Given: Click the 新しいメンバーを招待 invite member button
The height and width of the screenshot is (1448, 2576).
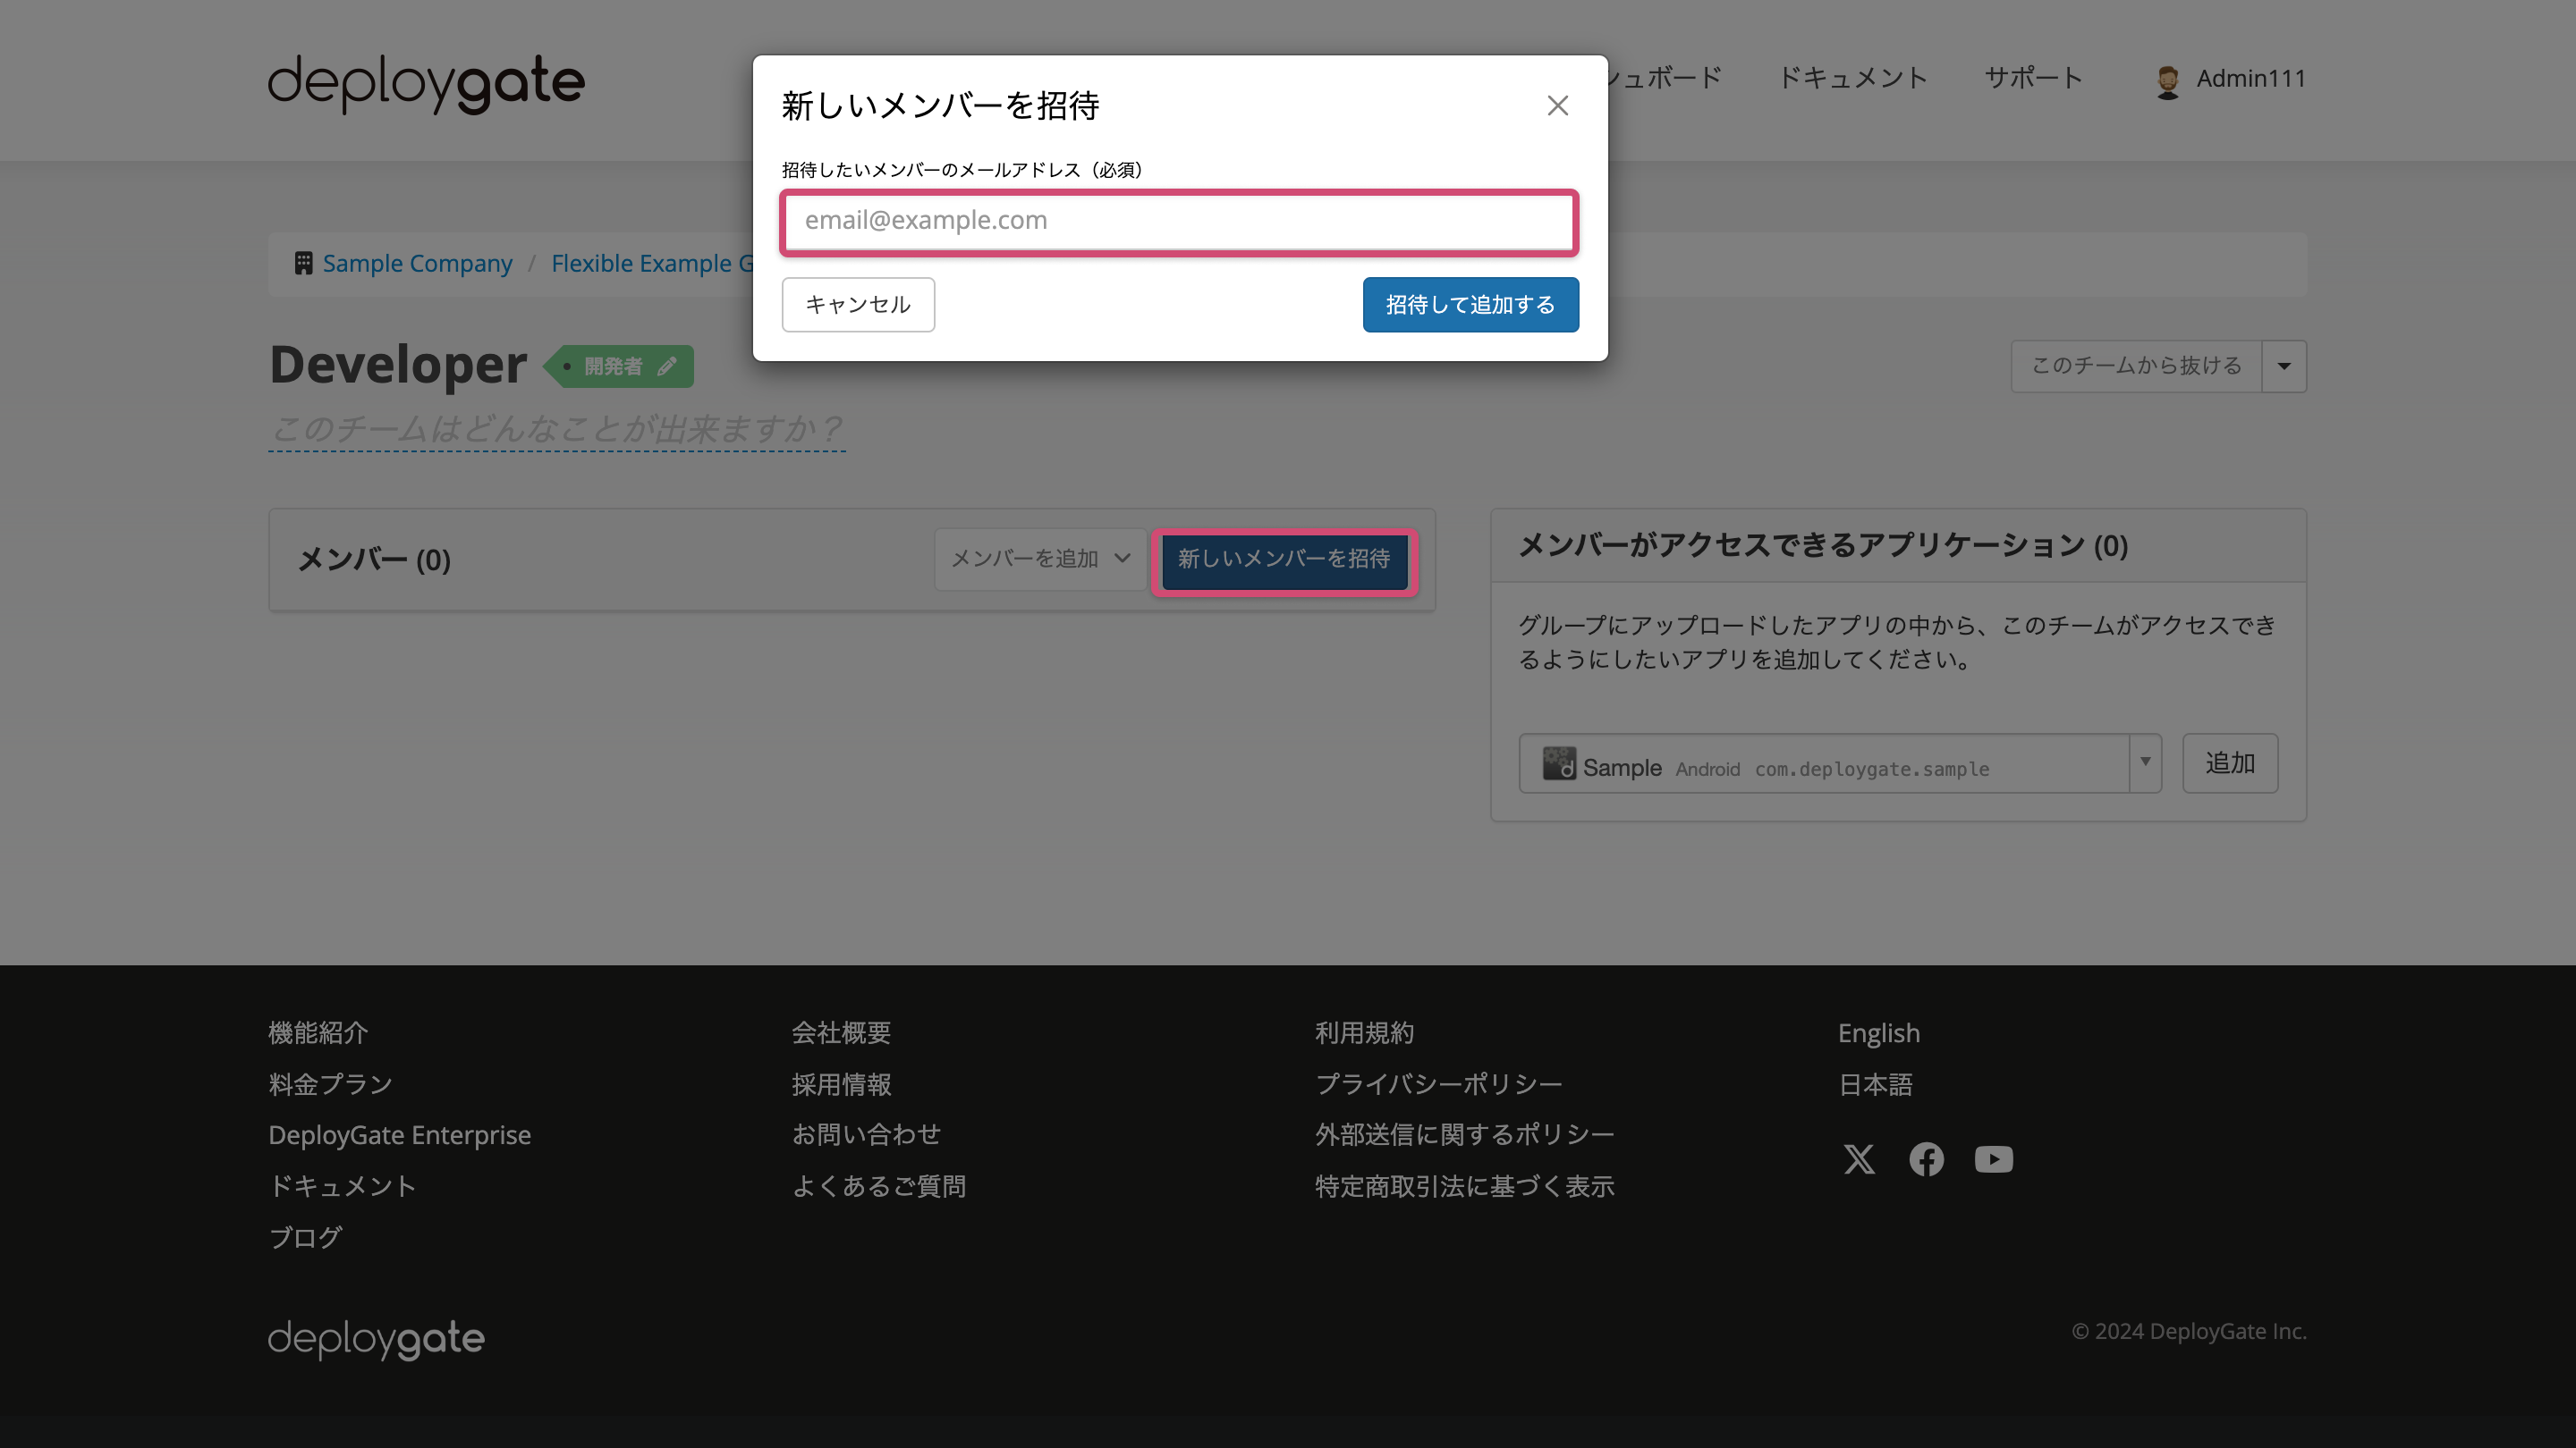Looking at the screenshot, I should 1284,559.
